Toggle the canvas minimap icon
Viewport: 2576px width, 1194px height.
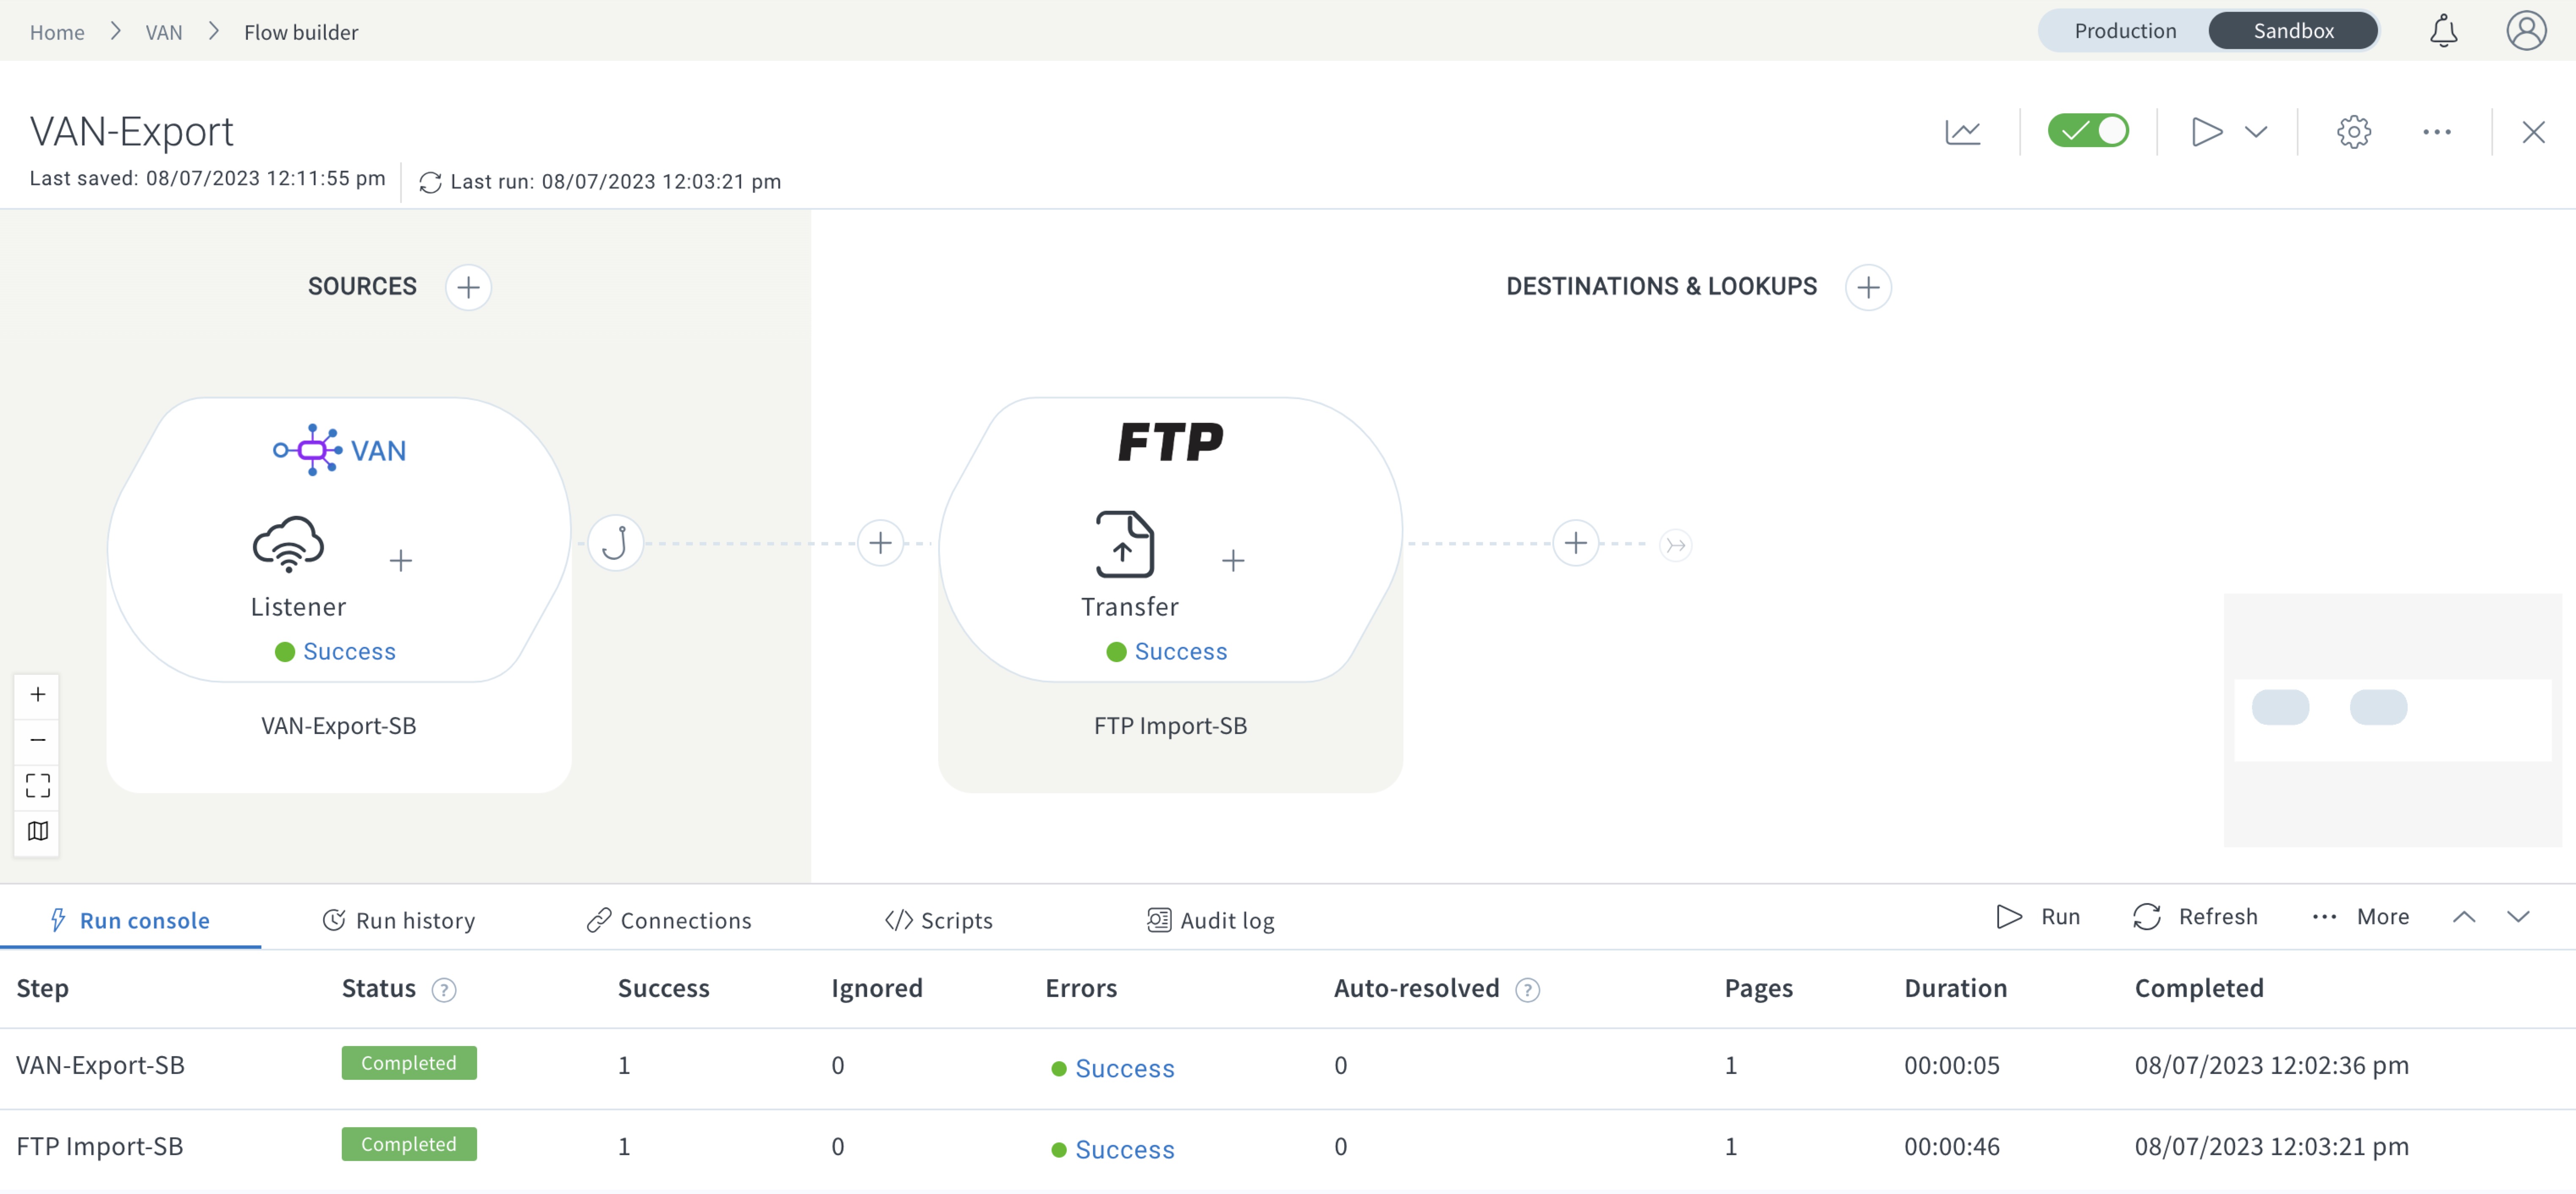[37, 831]
